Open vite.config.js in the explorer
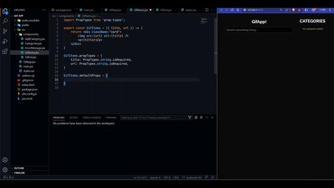This screenshot has height=188, width=334. [30, 94]
